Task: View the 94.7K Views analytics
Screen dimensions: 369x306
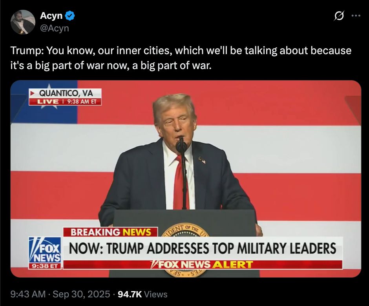Action: pyautogui.click(x=142, y=294)
